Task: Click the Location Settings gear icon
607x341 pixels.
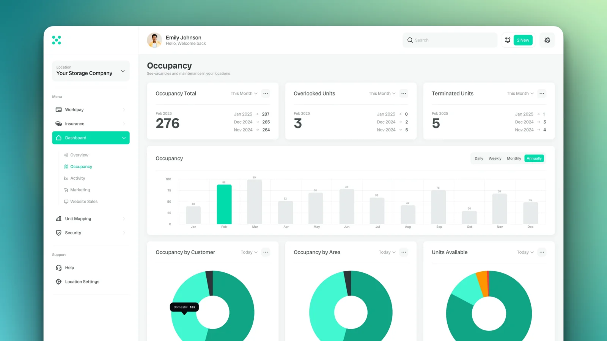Action: (59, 282)
